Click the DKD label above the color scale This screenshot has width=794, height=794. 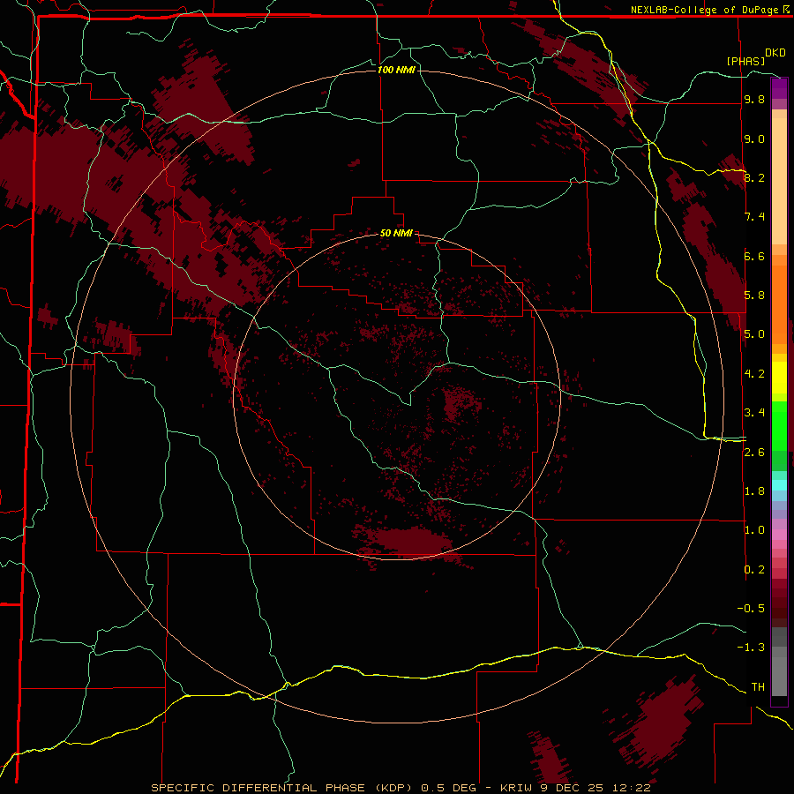tap(775, 53)
